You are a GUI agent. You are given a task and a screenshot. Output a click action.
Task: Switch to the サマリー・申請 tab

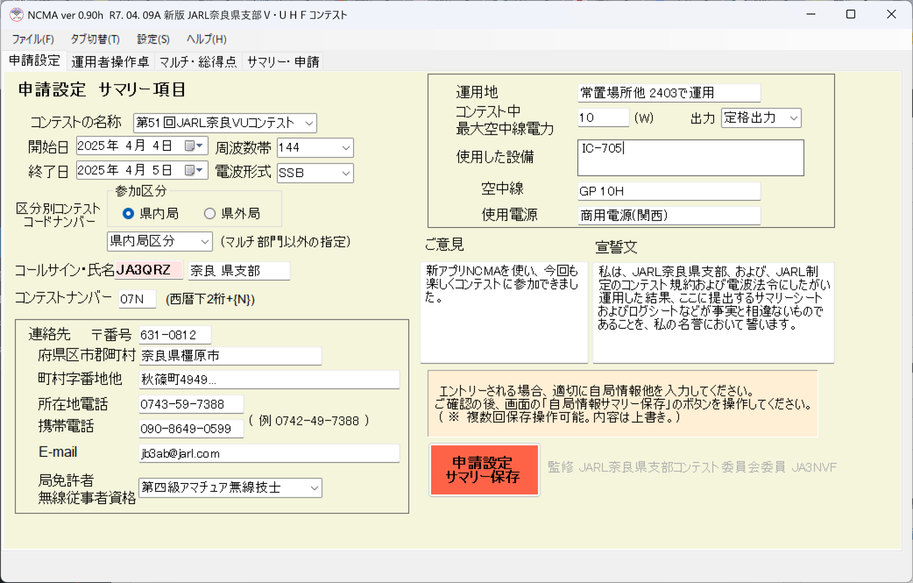pyautogui.click(x=284, y=62)
